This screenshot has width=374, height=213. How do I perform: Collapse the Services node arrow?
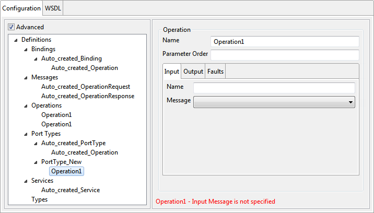(x=26, y=181)
